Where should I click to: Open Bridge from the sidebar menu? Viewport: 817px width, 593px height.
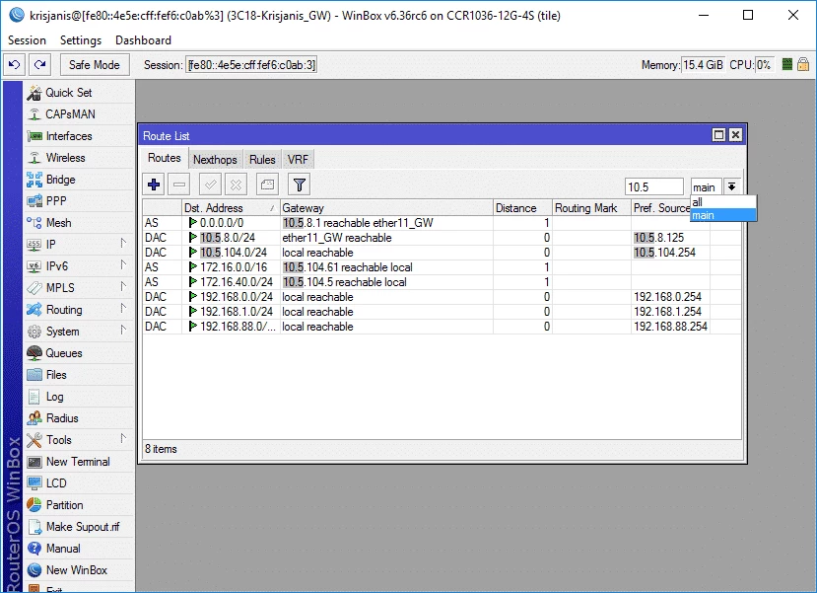(x=60, y=180)
